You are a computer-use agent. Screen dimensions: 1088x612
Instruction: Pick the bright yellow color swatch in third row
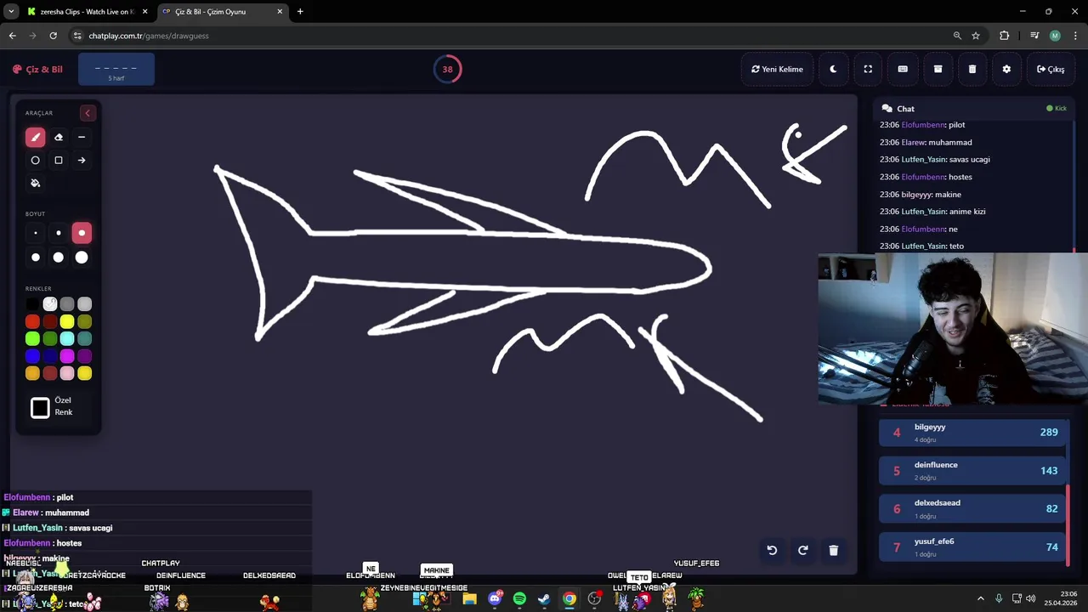[x=67, y=321]
